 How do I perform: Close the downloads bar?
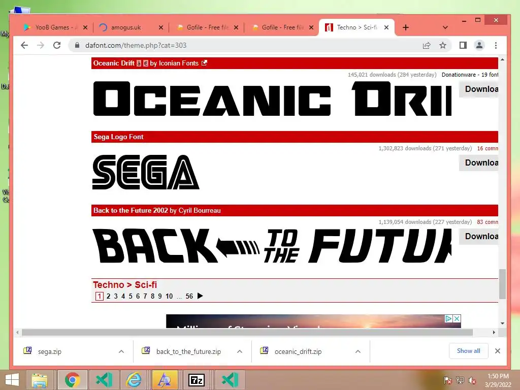[x=498, y=351]
